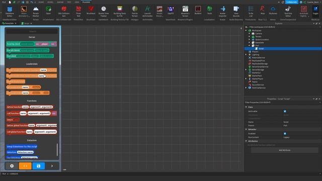Viewport: 322px width, 181px height.
Task: Toggle the Archivable checkbox
Action: pos(285,111)
